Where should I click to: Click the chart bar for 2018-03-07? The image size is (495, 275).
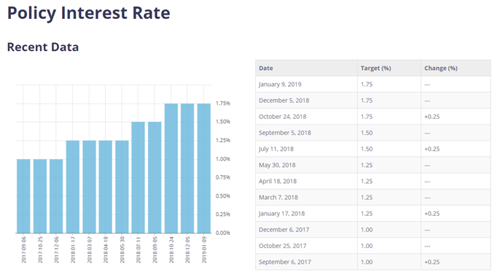click(89, 187)
